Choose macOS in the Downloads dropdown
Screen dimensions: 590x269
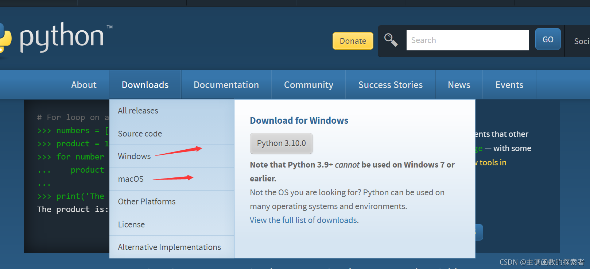(x=172, y=179)
